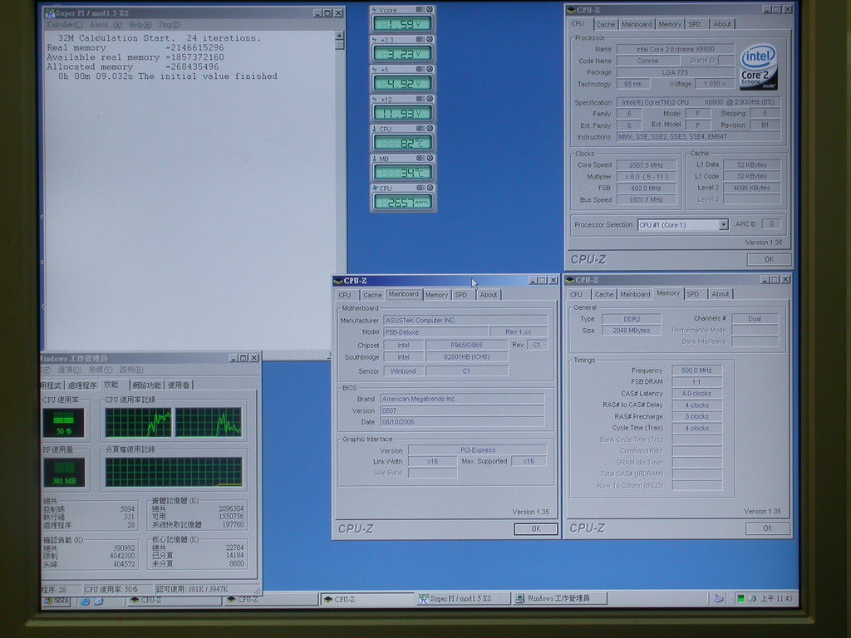
Task: Click the Core Speed value field
Action: (x=646, y=165)
